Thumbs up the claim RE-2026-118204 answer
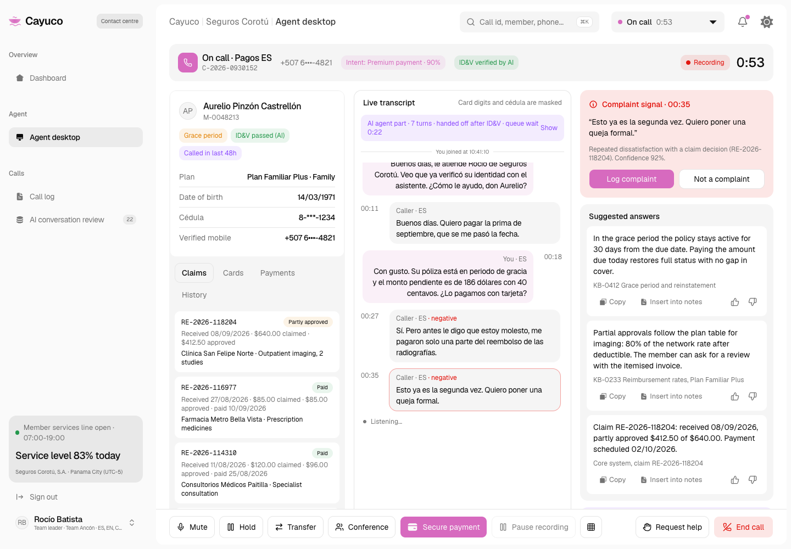 tap(735, 480)
